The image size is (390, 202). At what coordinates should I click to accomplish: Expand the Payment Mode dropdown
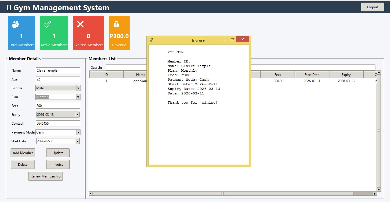point(78,132)
